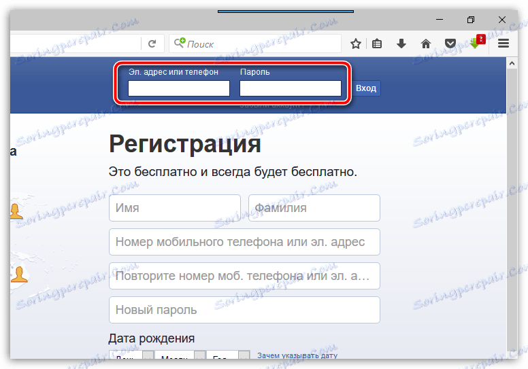Open the Зачем указывать дату link
This screenshot has width=528, height=369.
pos(297,355)
